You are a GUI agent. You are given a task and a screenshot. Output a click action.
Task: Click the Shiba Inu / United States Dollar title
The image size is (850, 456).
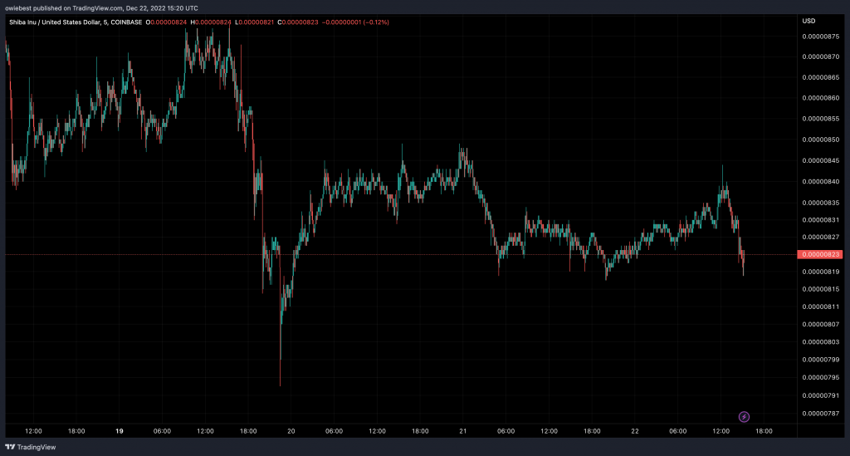63,22
